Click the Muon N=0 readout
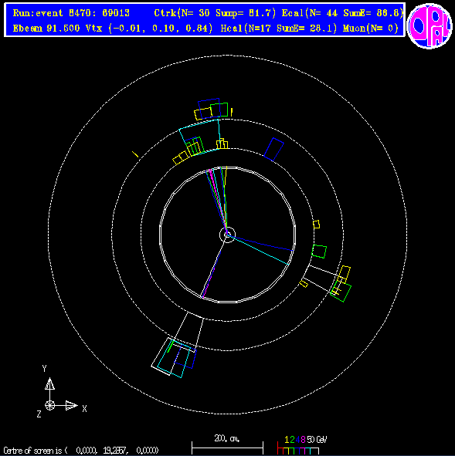The height and width of the screenshot is (456, 455). (x=371, y=29)
